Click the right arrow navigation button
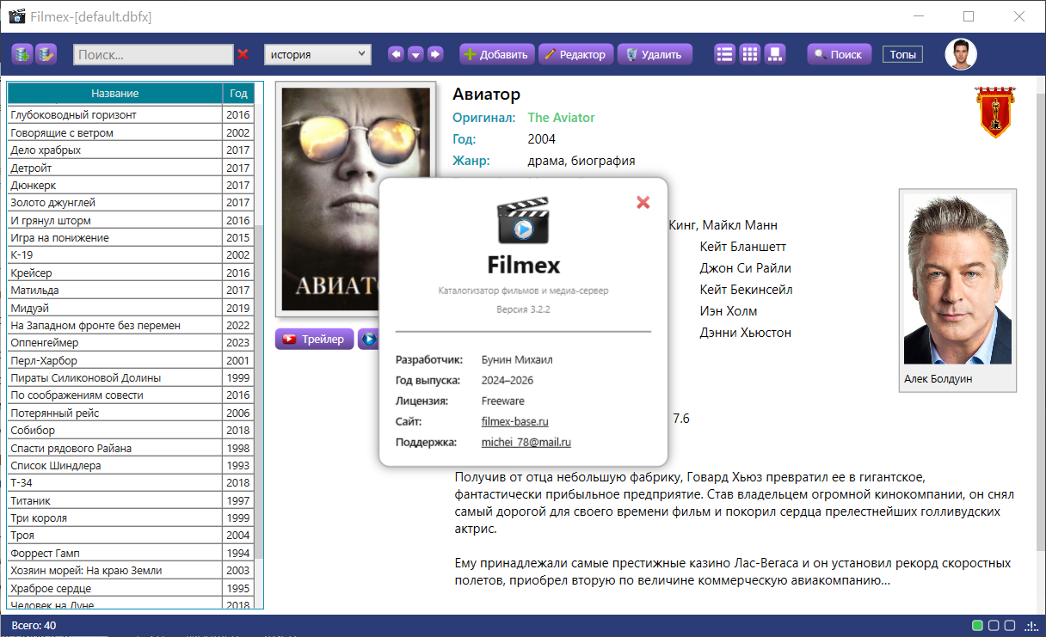The image size is (1046, 637). pyautogui.click(x=435, y=54)
